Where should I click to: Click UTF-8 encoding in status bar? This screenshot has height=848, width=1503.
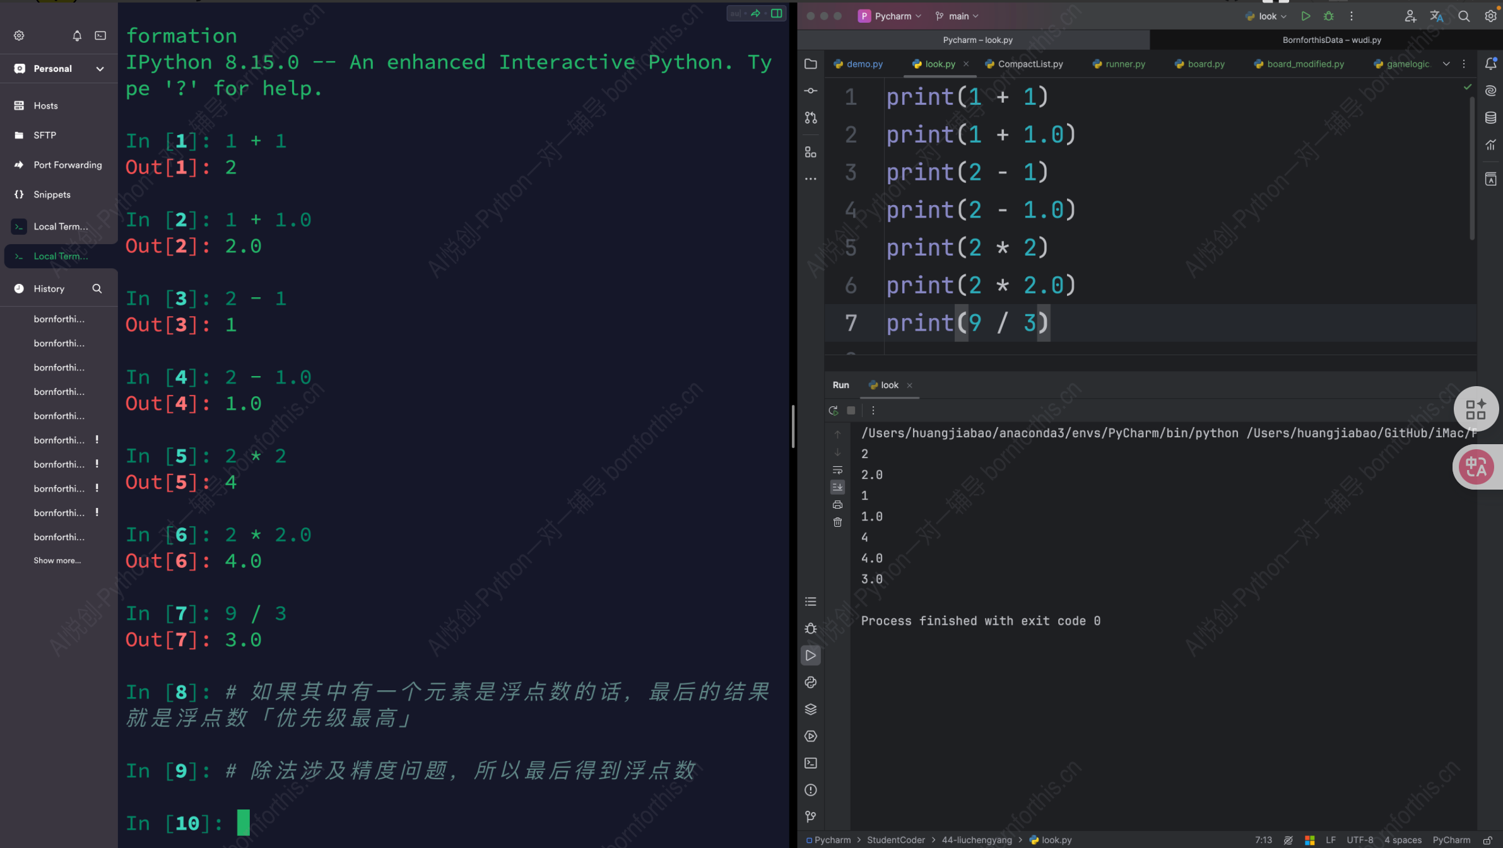pos(1360,840)
